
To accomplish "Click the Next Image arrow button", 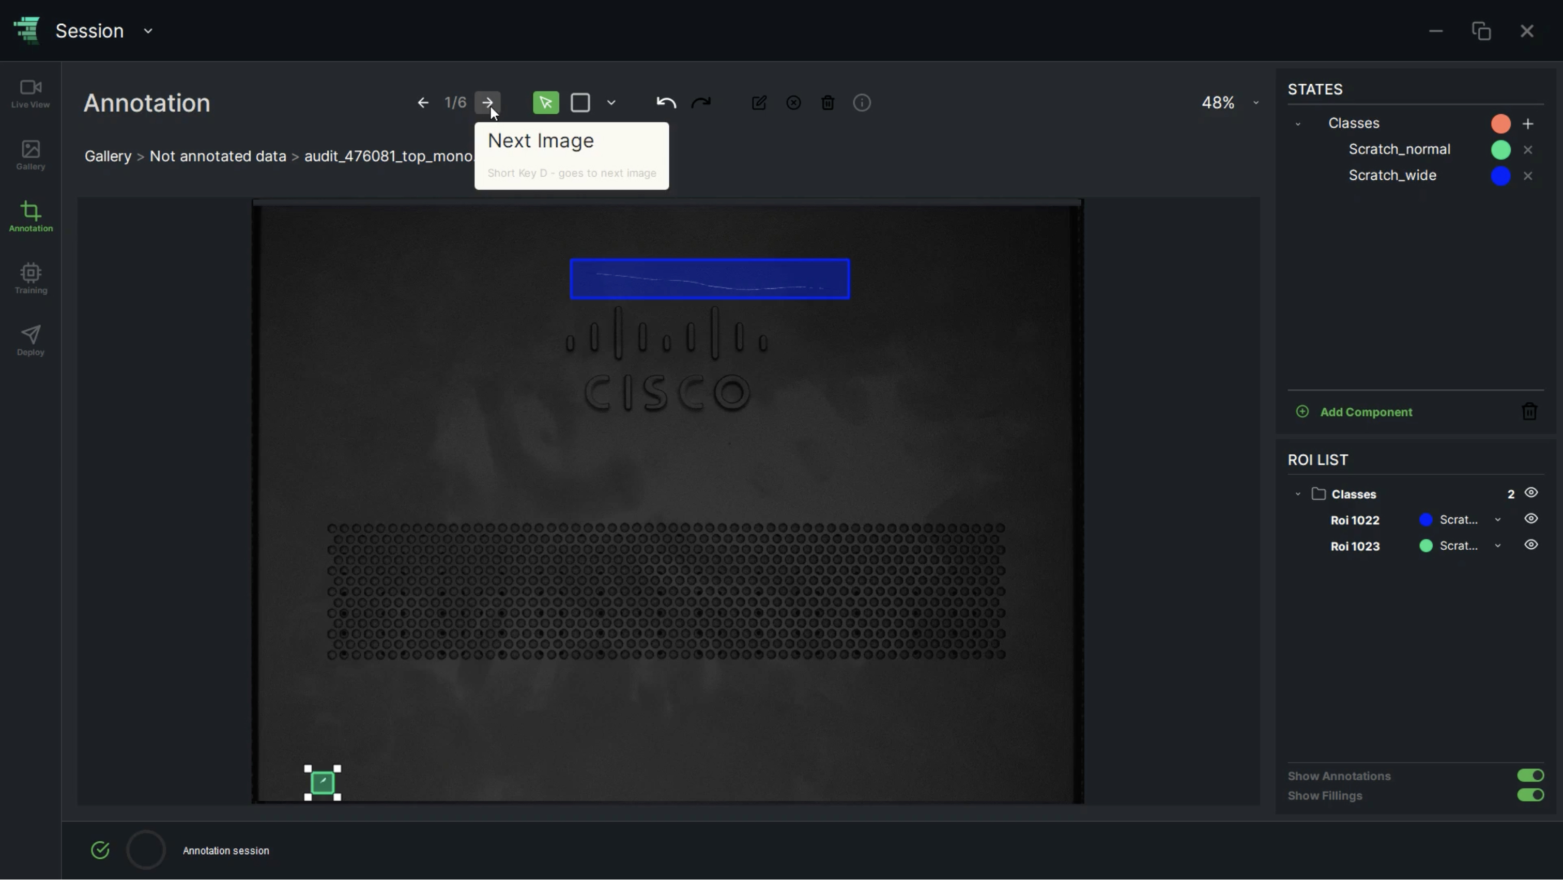I will (487, 103).
